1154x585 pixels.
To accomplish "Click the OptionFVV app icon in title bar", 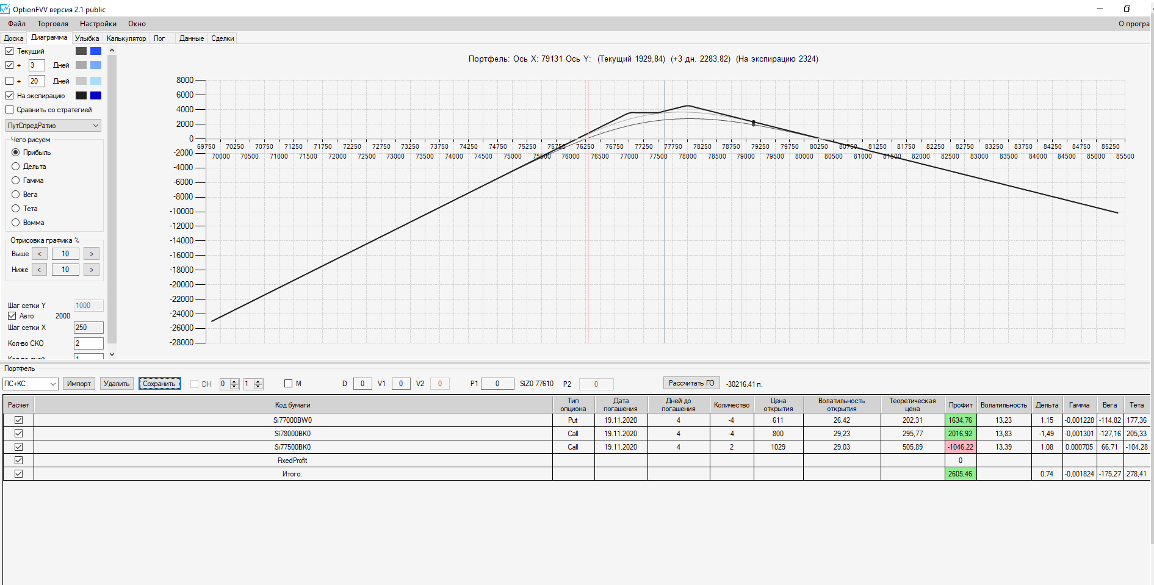I will click(x=5, y=9).
